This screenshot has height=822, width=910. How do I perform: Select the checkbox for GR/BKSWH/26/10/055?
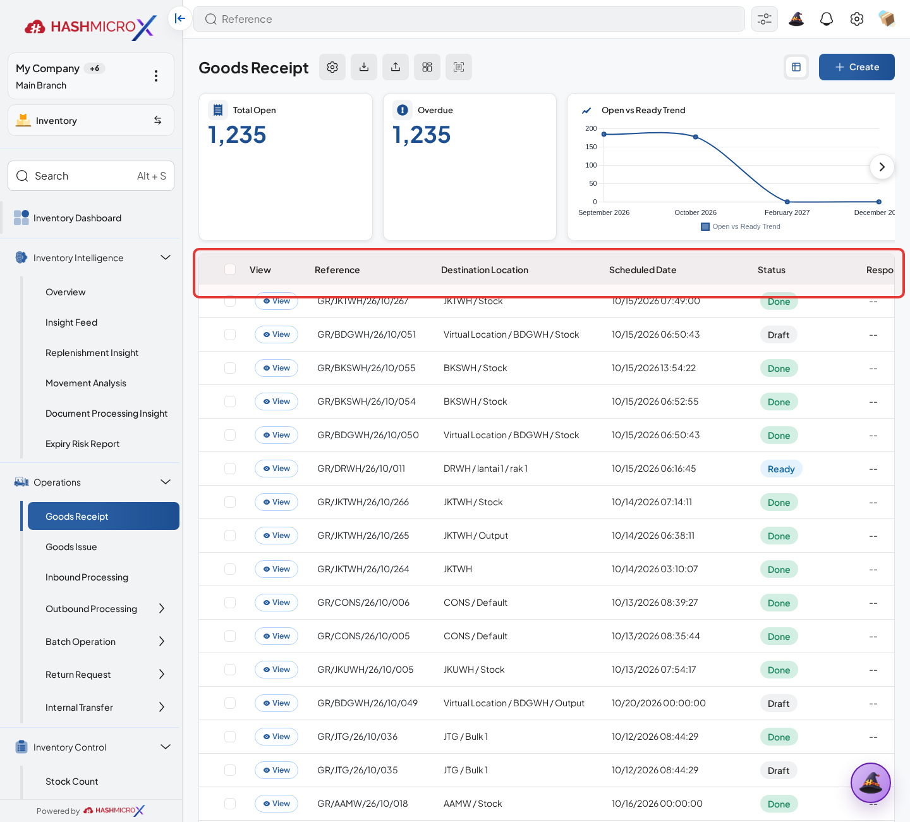click(x=230, y=368)
